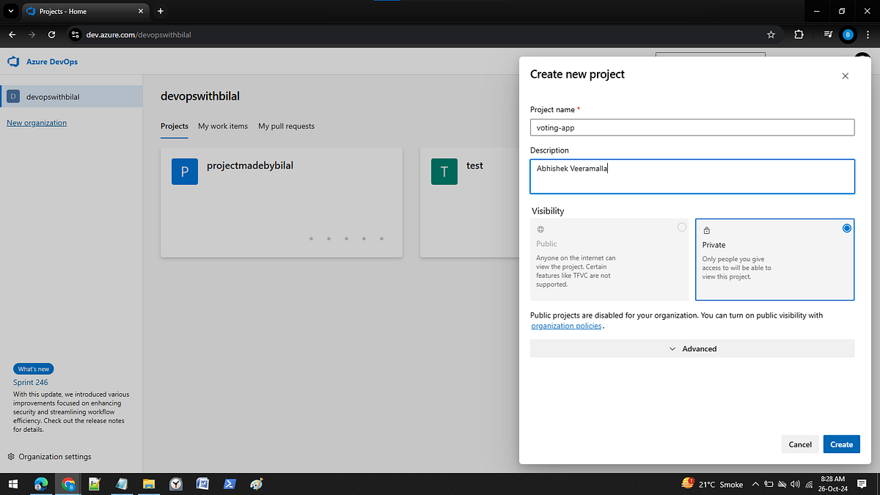Launch PowerShell from the taskbar
Image resolution: width=880 pixels, height=495 pixels.
point(230,484)
